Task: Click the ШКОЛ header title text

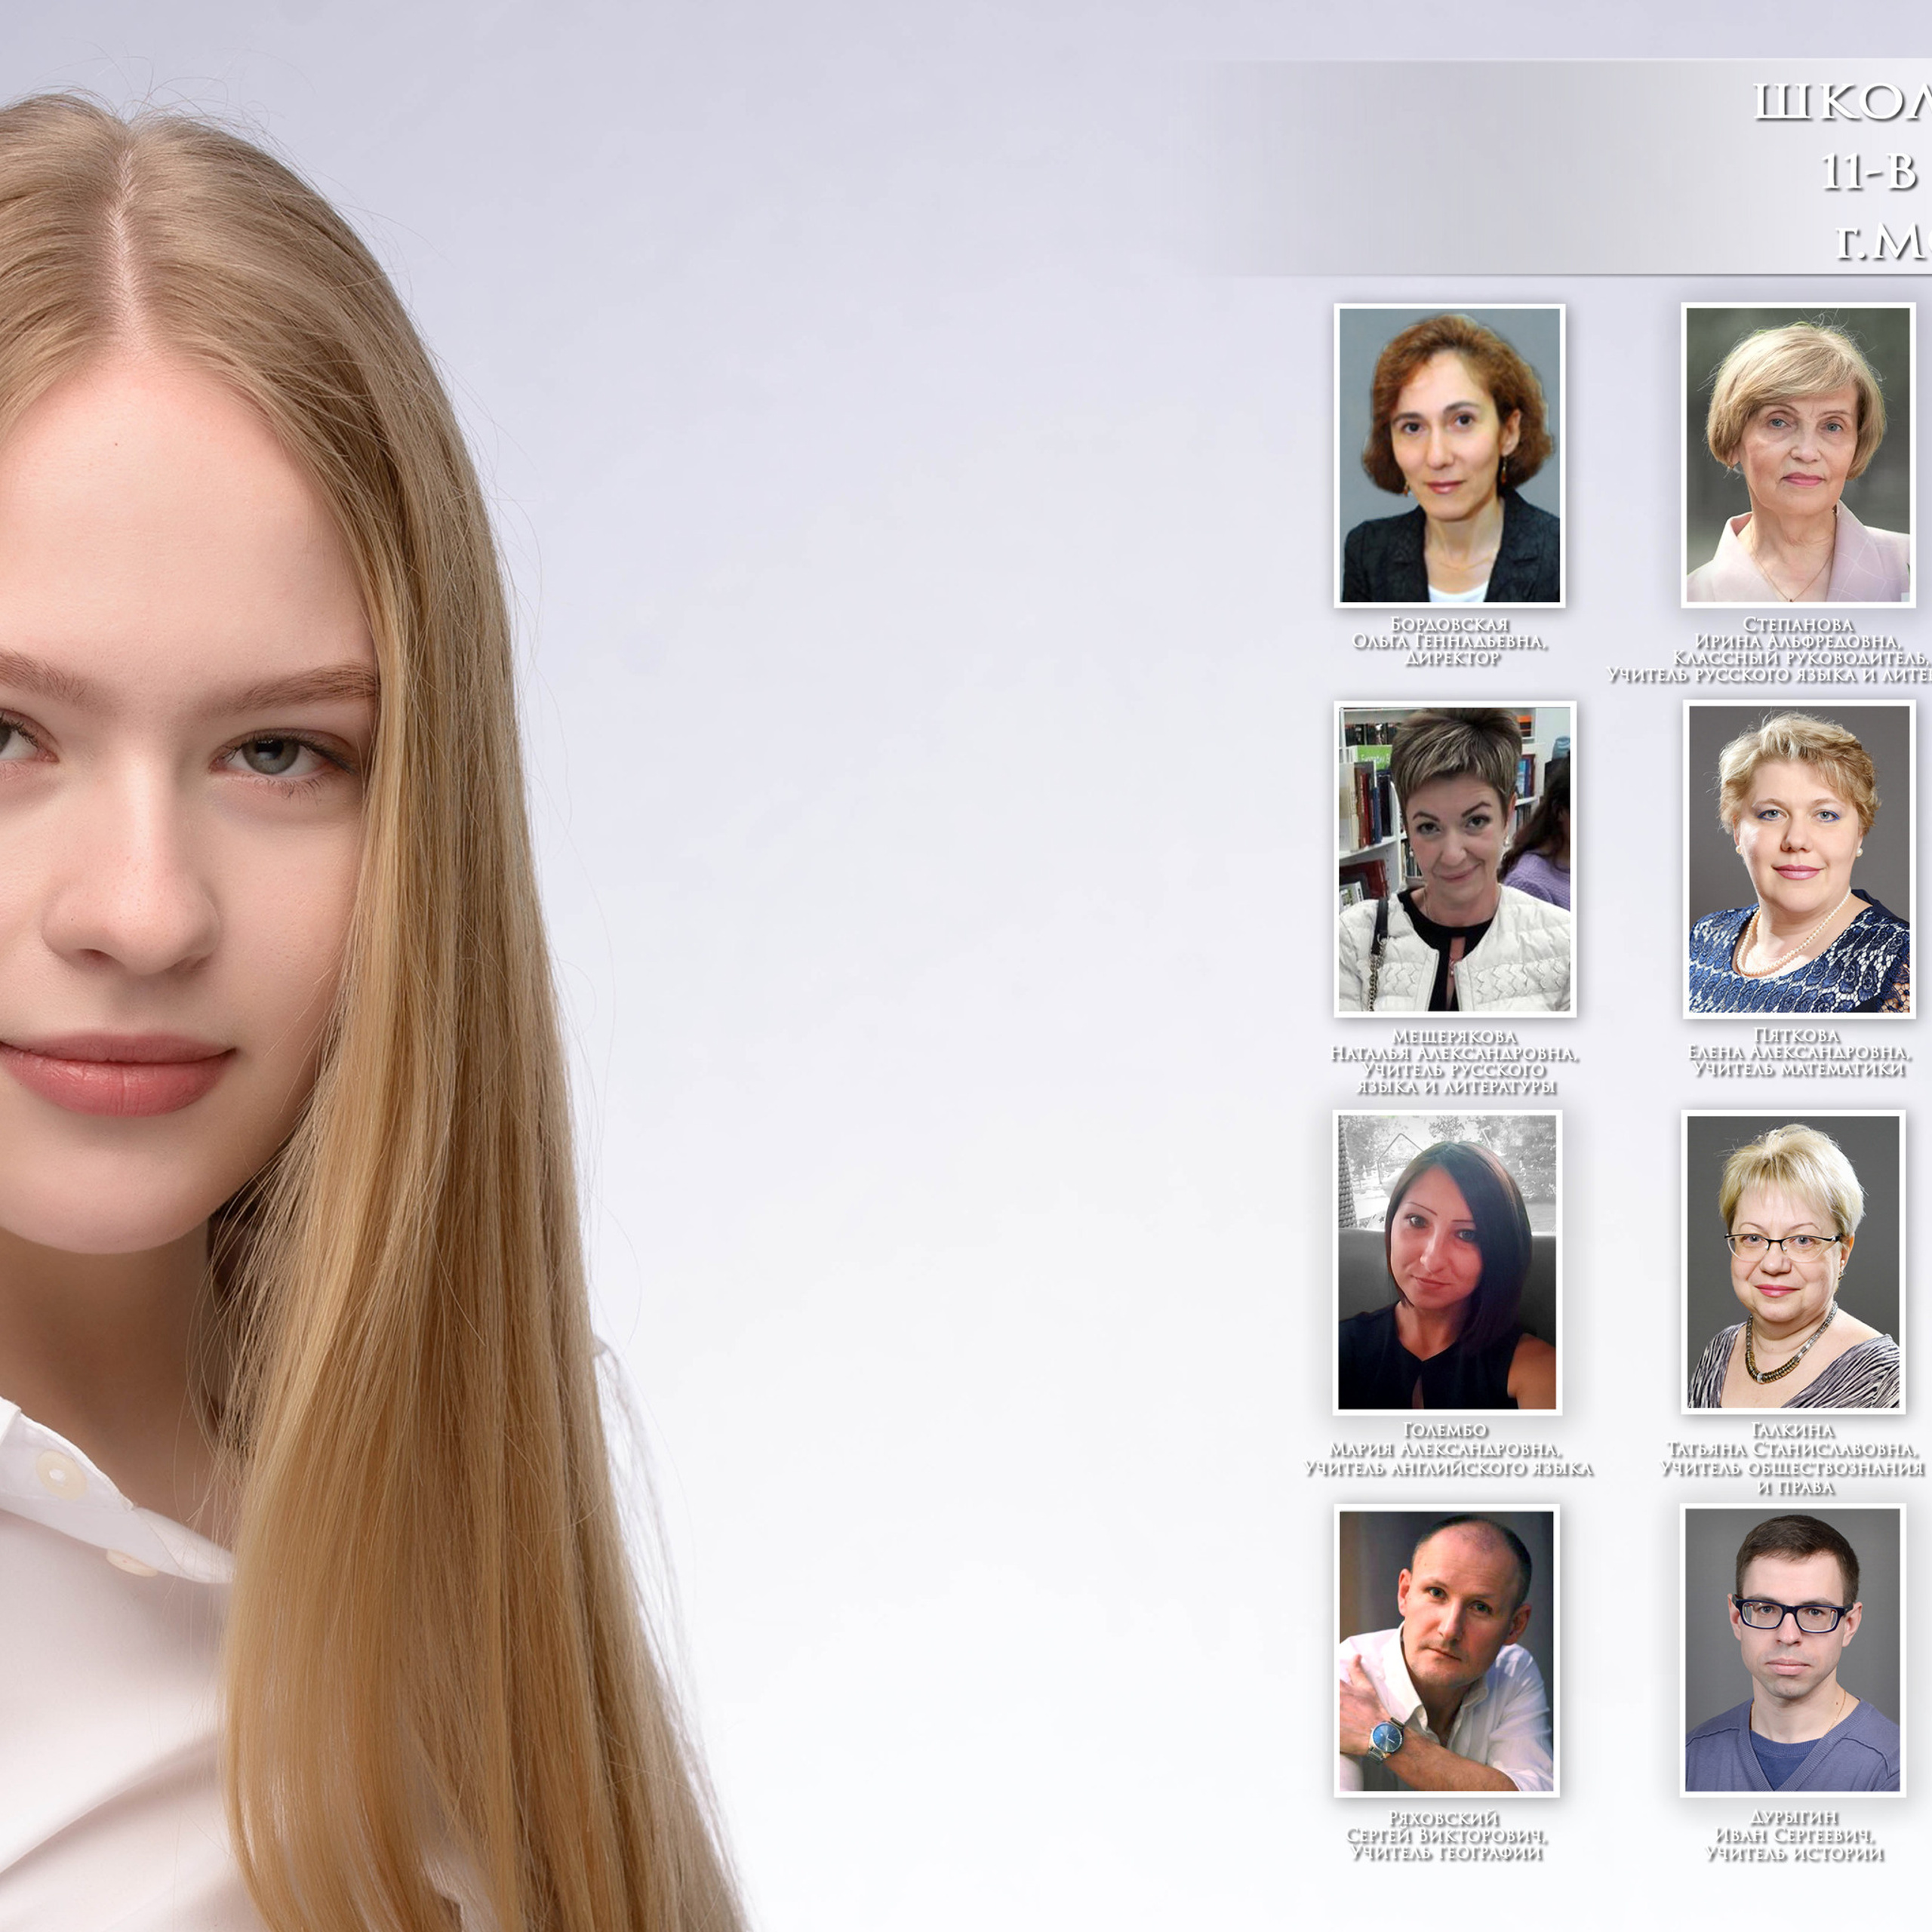Action: click(1842, 103)
